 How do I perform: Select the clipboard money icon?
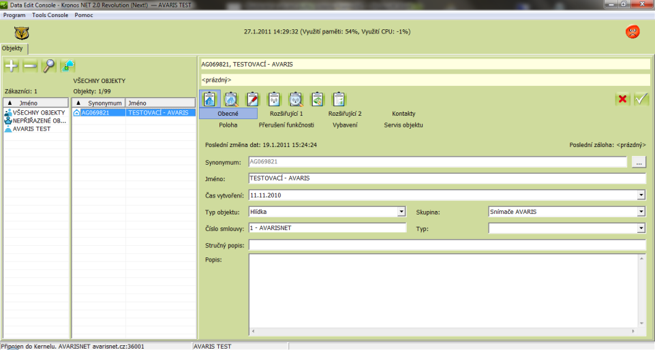317,99
